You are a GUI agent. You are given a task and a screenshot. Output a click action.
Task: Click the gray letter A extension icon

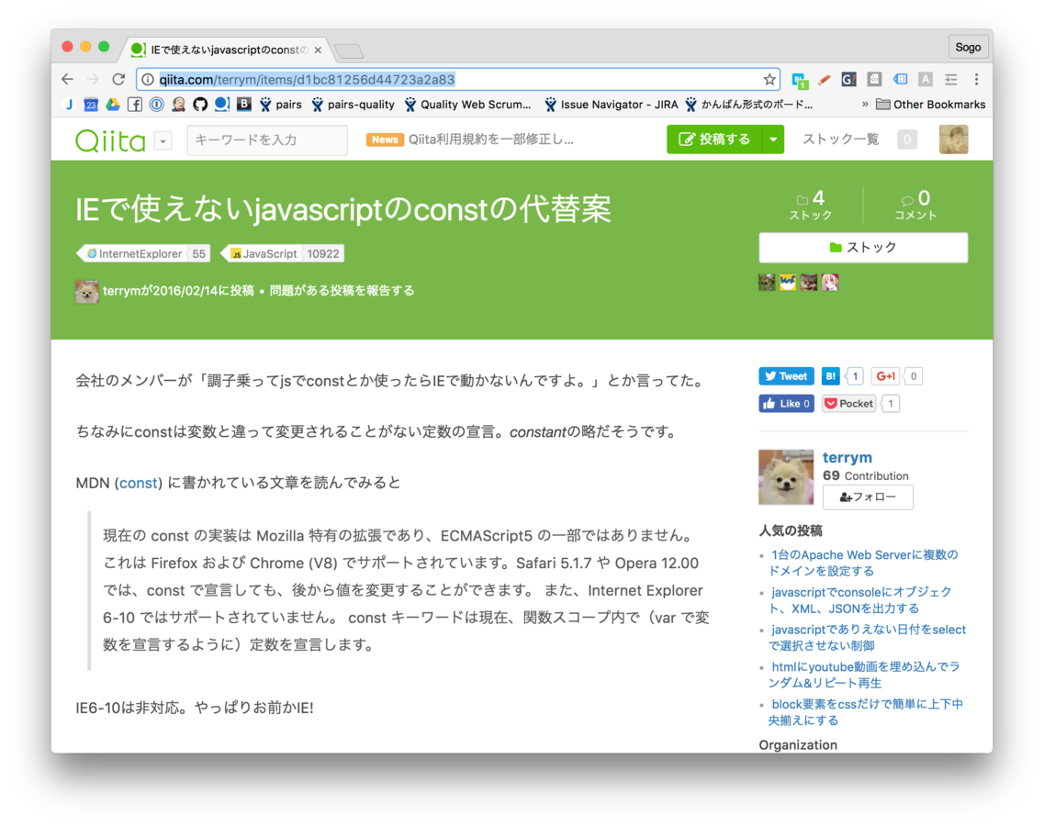[926, 79]
